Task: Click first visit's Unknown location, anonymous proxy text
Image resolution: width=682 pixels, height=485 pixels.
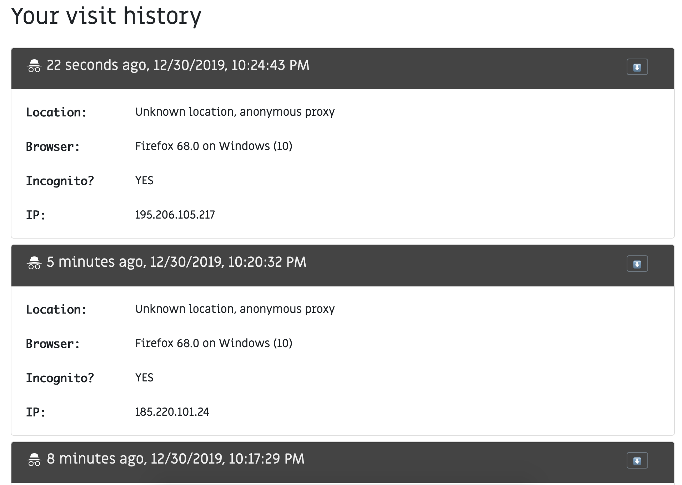Action: [235, 112]
